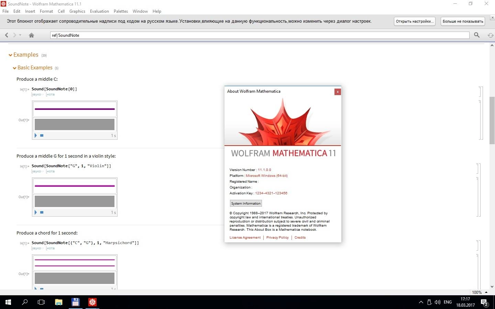Click the vertical scrollbar thumb
Viewport: 495px width, 309px height.
coord(492,120)
